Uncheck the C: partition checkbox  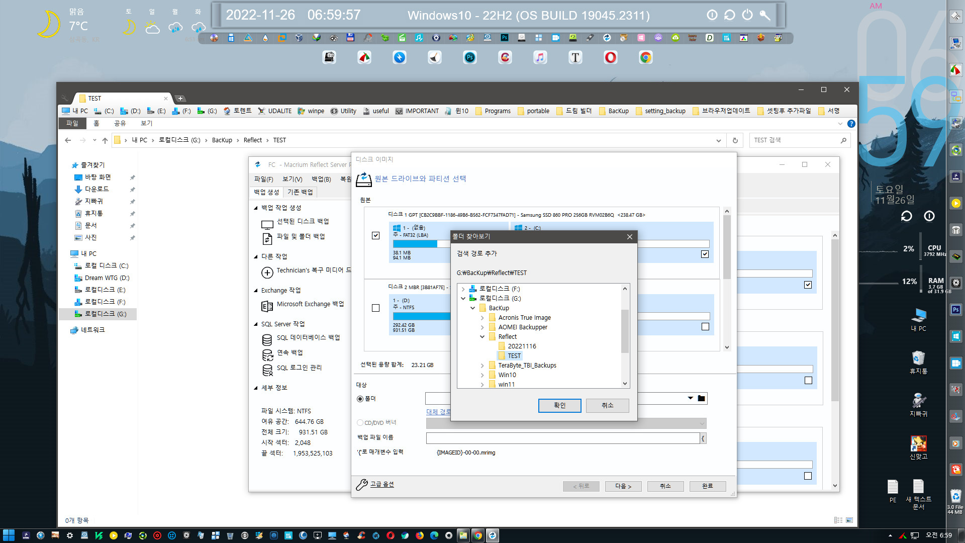pos(705,254)
